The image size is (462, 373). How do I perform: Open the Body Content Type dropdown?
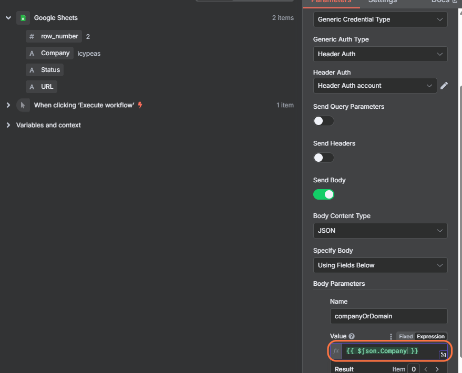tap(380, 231)
